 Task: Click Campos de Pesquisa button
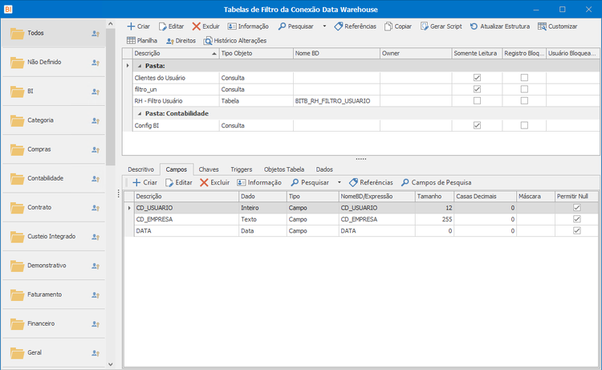point(436,183)
